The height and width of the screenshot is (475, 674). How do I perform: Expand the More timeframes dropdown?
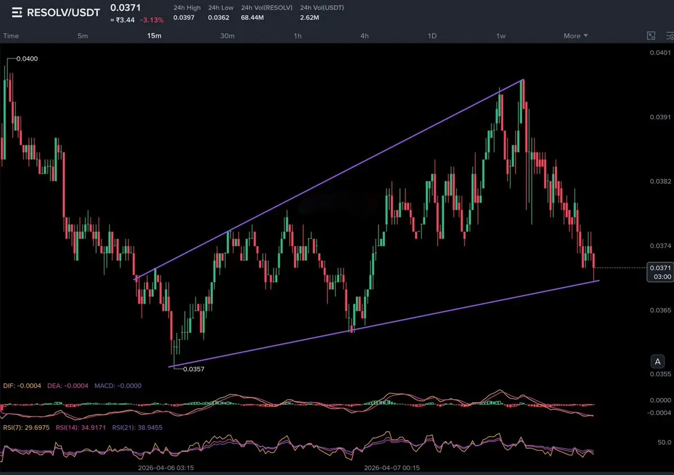[576, 36]
